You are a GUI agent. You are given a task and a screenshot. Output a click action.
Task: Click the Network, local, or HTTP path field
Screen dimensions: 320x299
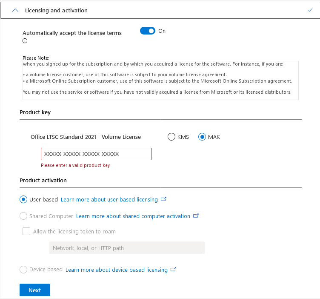point(127,248)
